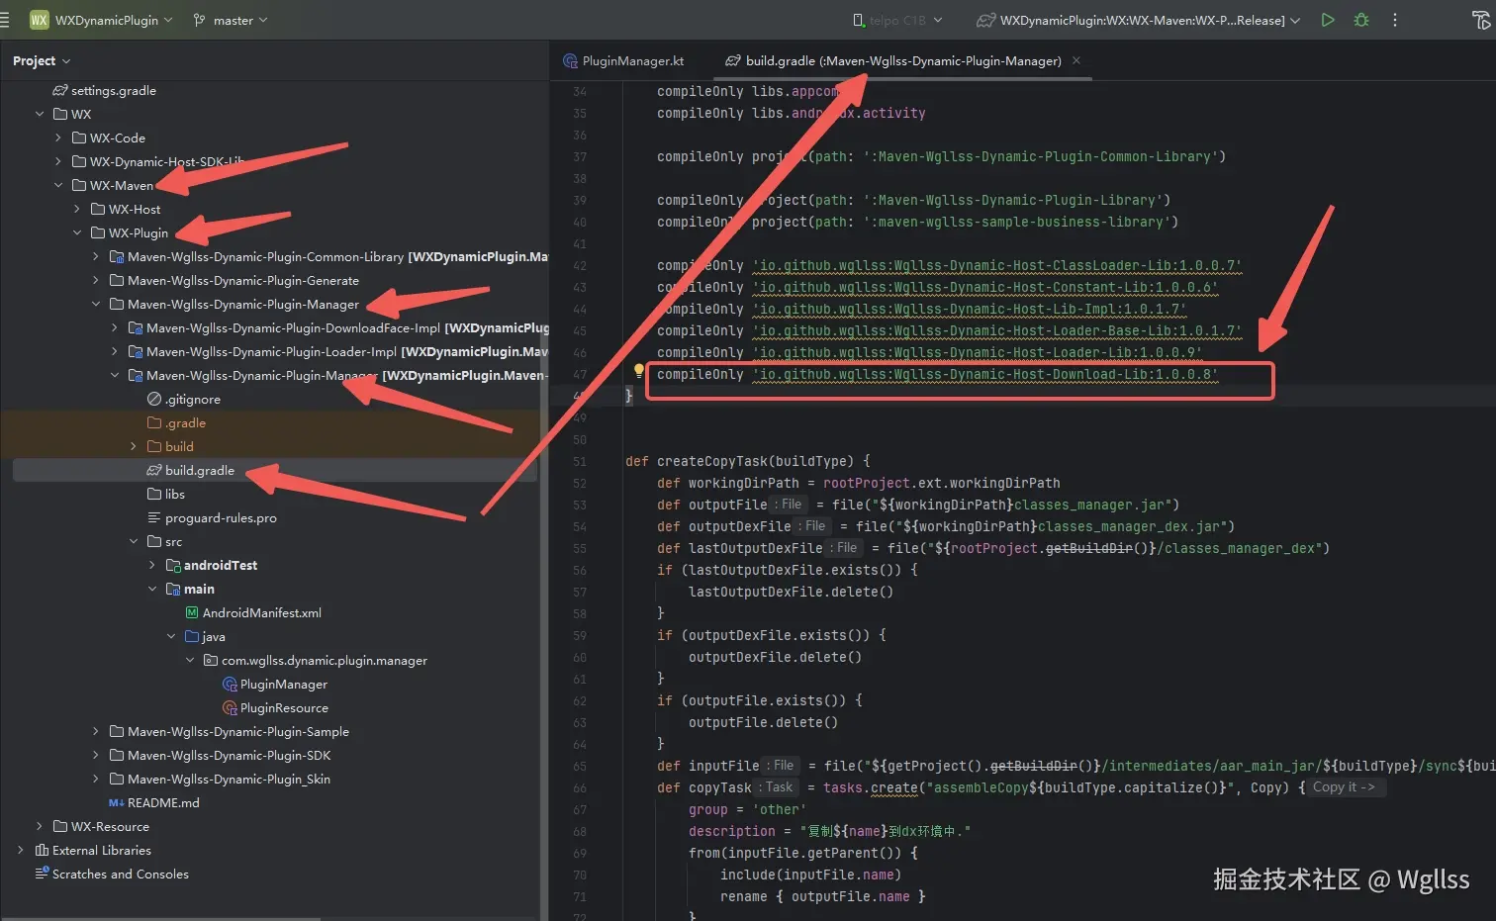Screen dimensions: 1496x921
Task: Expand Maven-Wgllss-Dynamic-Plugin-DownloadFace-Impl module
Action: 115,328
